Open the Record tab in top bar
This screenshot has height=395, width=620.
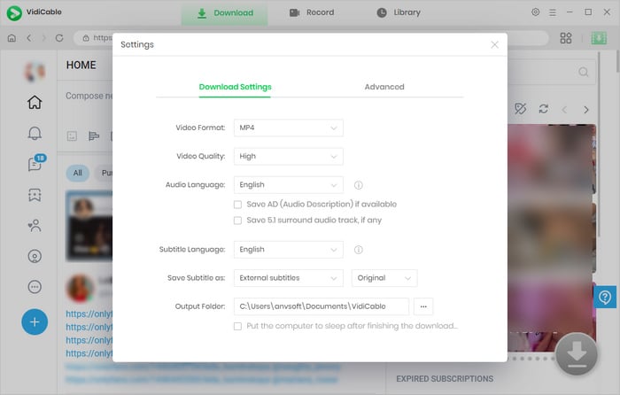tap(312, 12)
